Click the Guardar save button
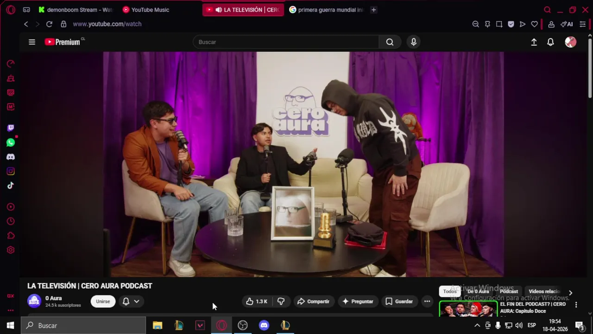The image size is (593, 334). click(399, 302)
